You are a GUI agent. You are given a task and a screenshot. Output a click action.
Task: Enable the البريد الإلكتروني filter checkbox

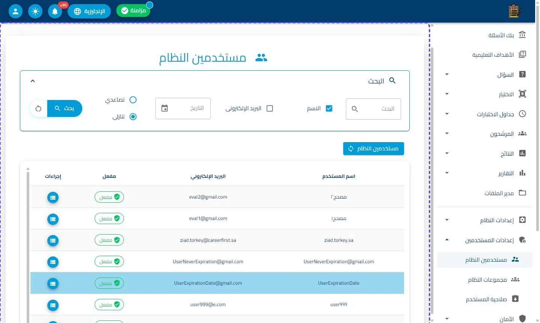(270, 108)
